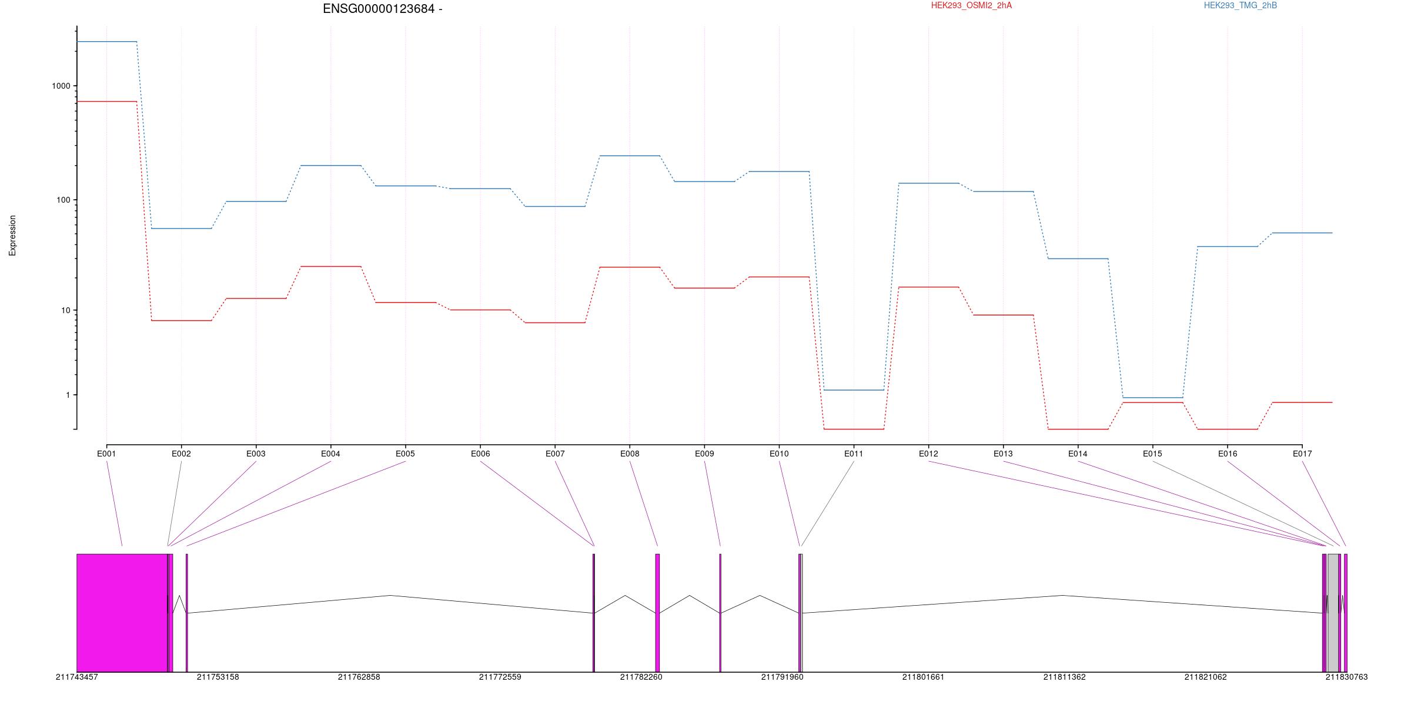Click exon label E015
This screenshot has width=1411, height=705.
point(1152,454)
